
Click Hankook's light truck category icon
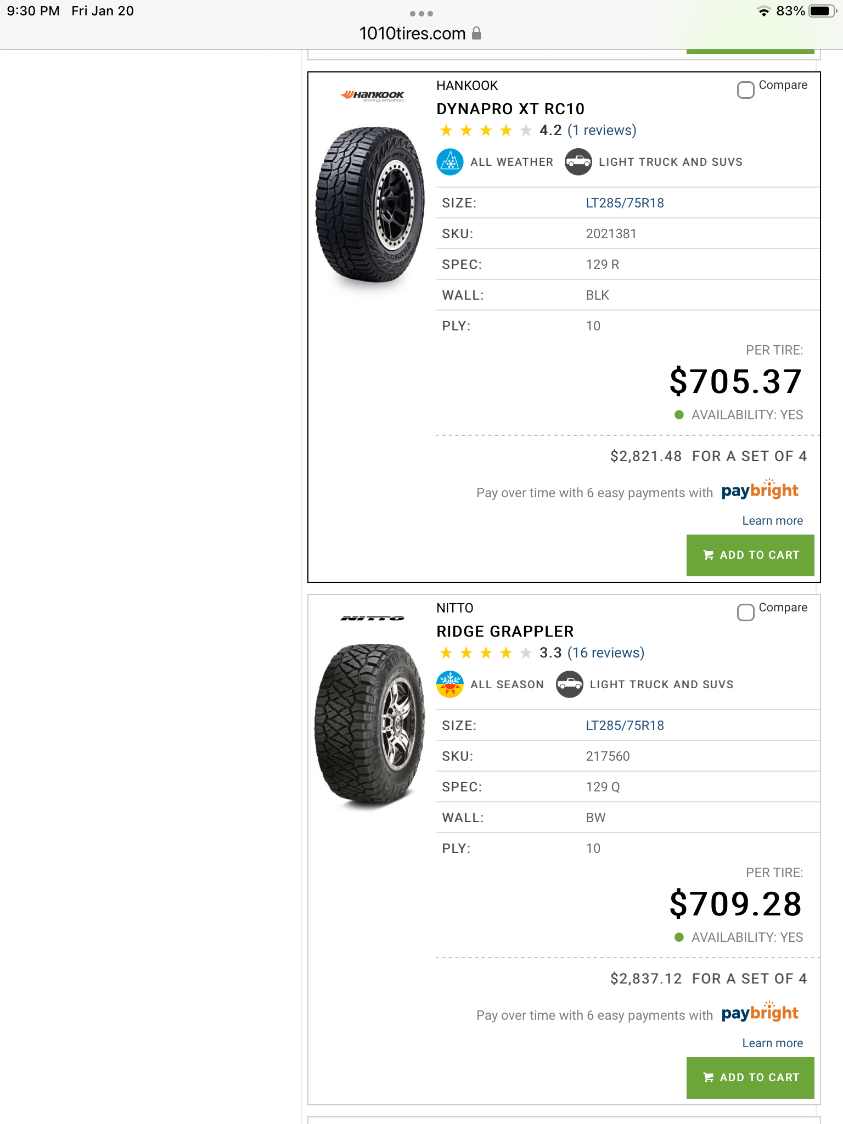(578, 162)
